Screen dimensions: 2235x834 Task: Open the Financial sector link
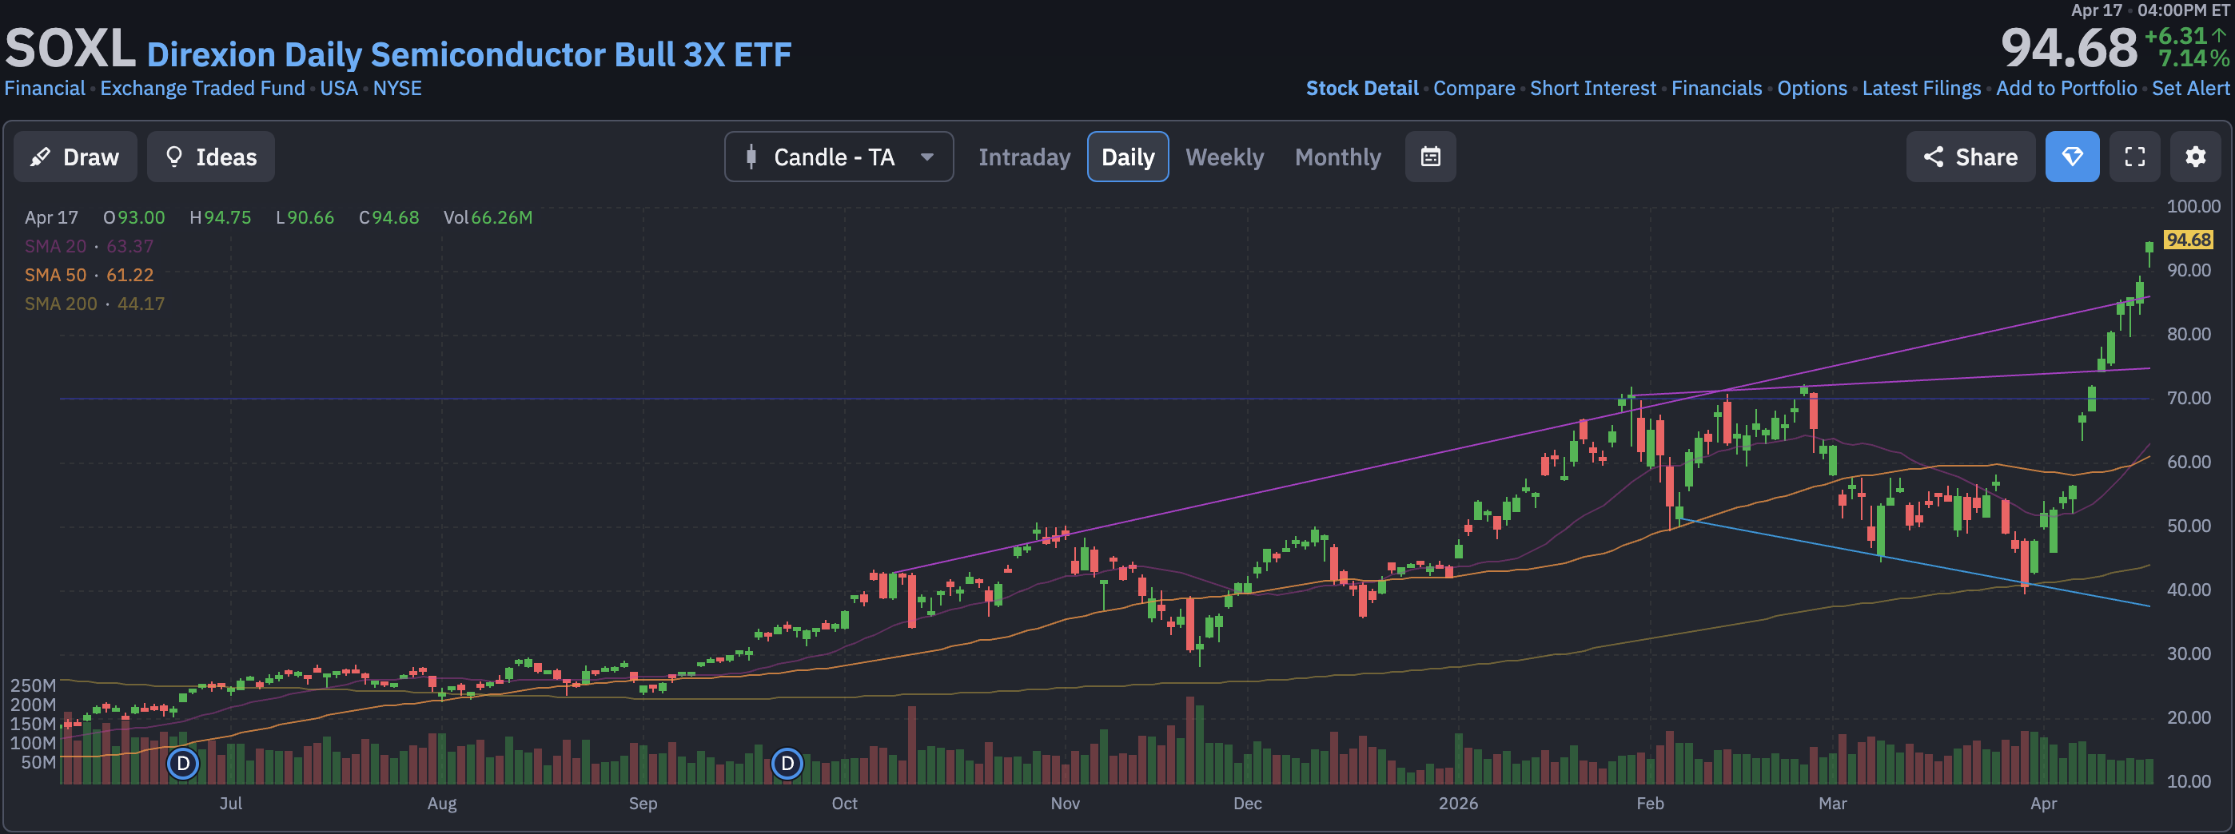click(x=45, y=89)
